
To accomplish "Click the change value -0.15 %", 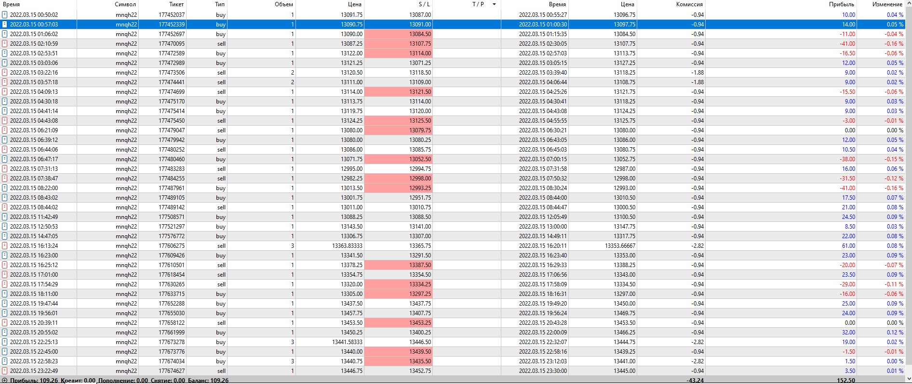I will pyautogui.click(x=894, y=159).
